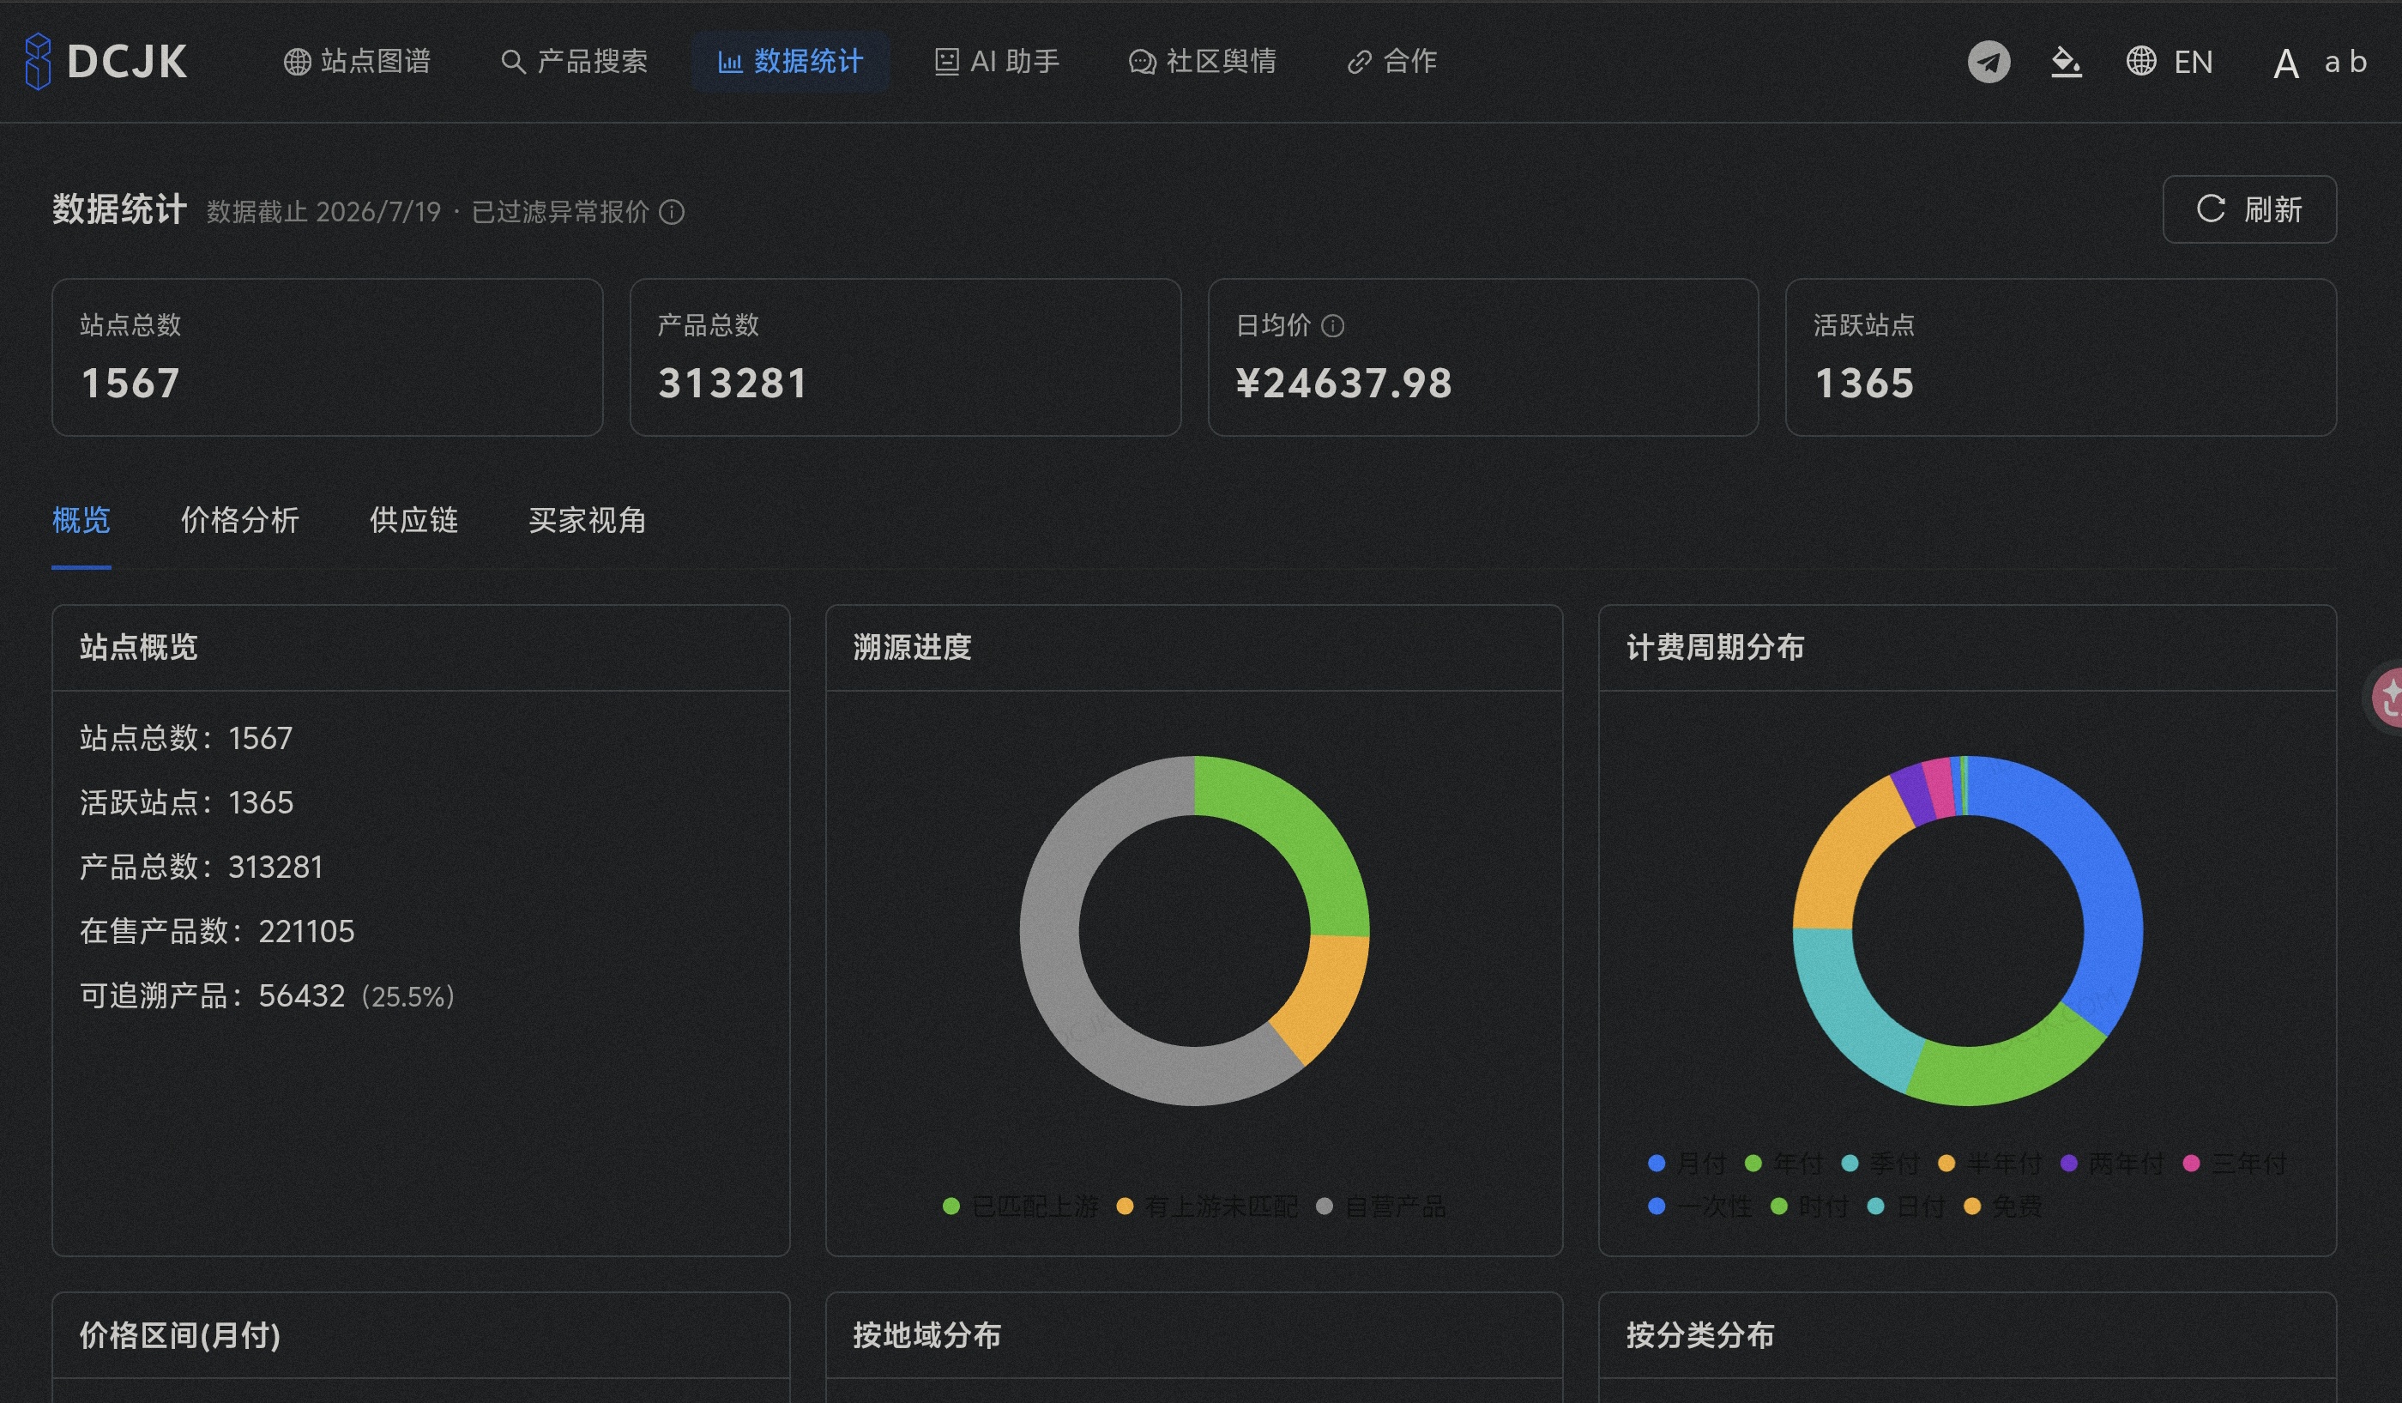Click the 站点总数：1567 overview row
Viewport: 2402px width, 1403px height.
point(186,738)
